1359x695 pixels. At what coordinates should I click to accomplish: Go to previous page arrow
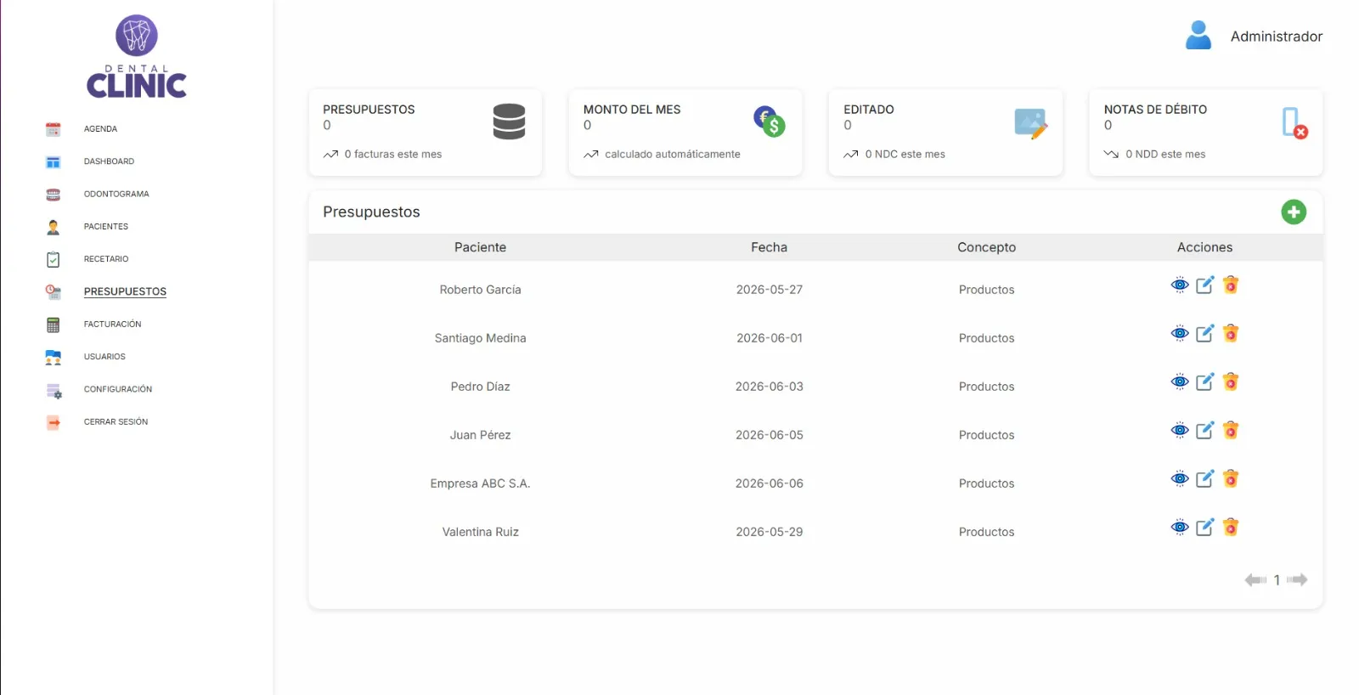1255,580
